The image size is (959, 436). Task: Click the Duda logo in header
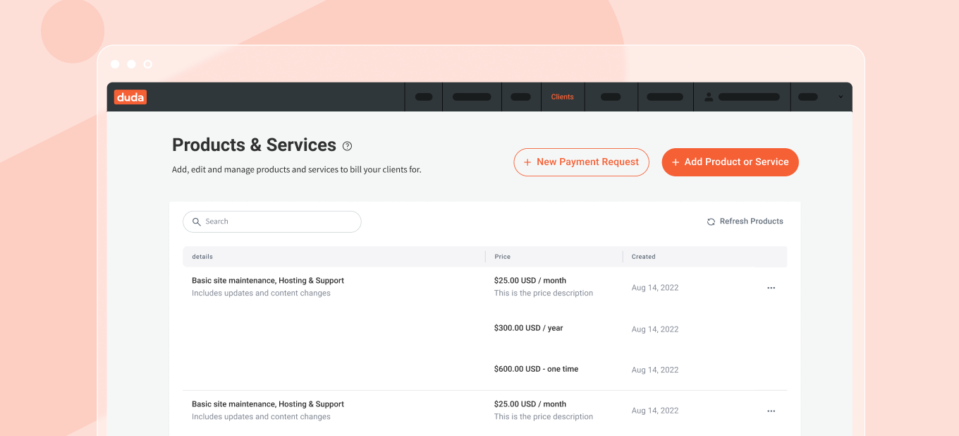pyautogui.click(x=130, y=97)
